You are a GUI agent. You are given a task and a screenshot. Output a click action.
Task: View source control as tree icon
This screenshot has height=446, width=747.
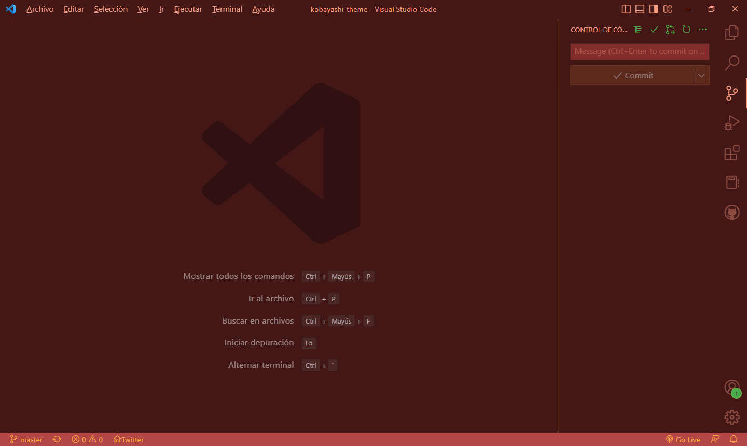click(x=638, y=30)
